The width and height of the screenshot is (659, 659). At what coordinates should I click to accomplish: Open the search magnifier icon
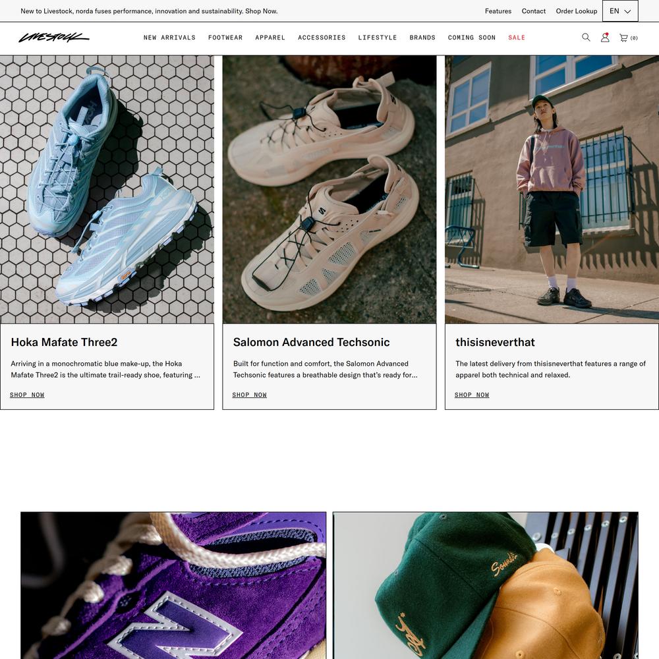586,38
